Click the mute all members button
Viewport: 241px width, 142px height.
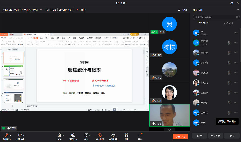tap(200, 136)
